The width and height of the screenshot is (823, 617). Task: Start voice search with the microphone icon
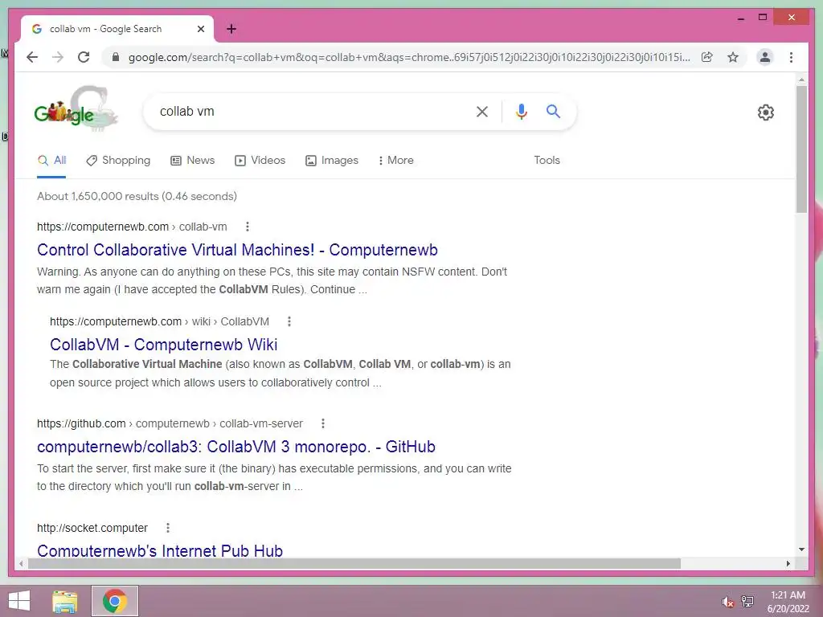521,111
